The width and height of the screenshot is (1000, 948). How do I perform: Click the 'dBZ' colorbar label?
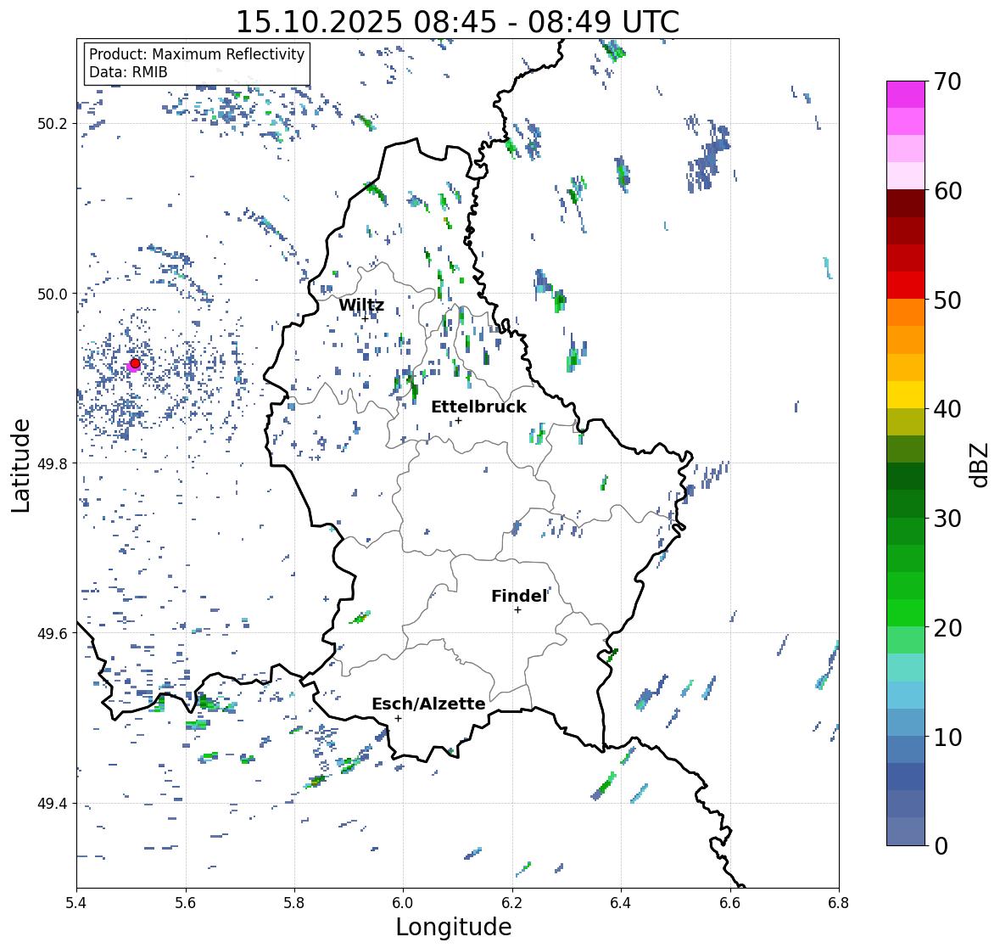click(x=980, y=464)
